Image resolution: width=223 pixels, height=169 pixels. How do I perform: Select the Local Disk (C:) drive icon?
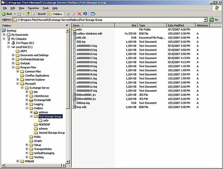13,47
